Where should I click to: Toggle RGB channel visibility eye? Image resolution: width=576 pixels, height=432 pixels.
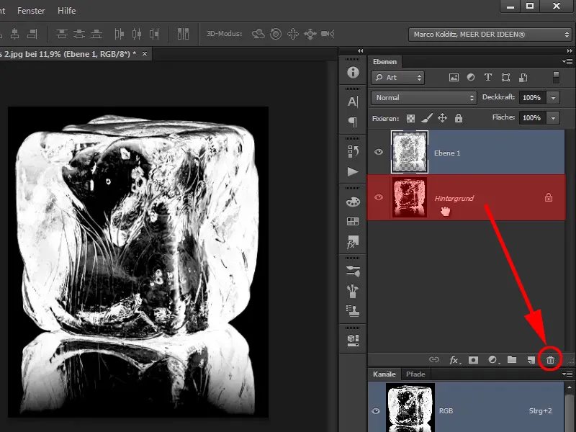point(375,411)
